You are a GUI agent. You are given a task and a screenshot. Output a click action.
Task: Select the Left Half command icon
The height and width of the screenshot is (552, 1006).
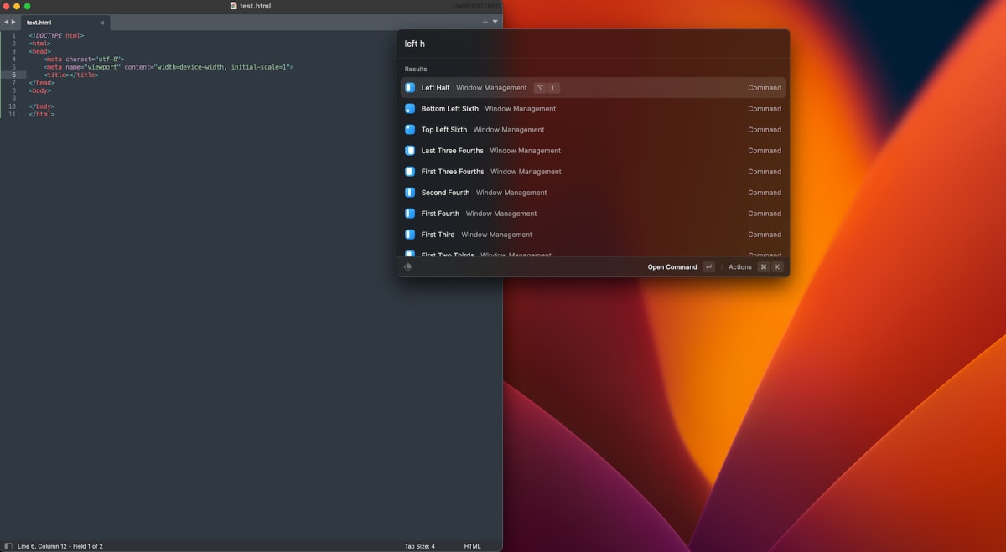tap(410, 88)
